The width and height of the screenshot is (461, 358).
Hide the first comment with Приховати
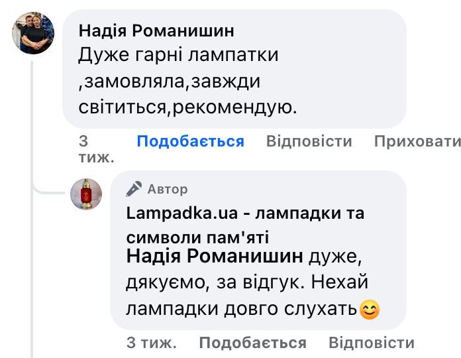pyautogui.click(x=417, y=141)
